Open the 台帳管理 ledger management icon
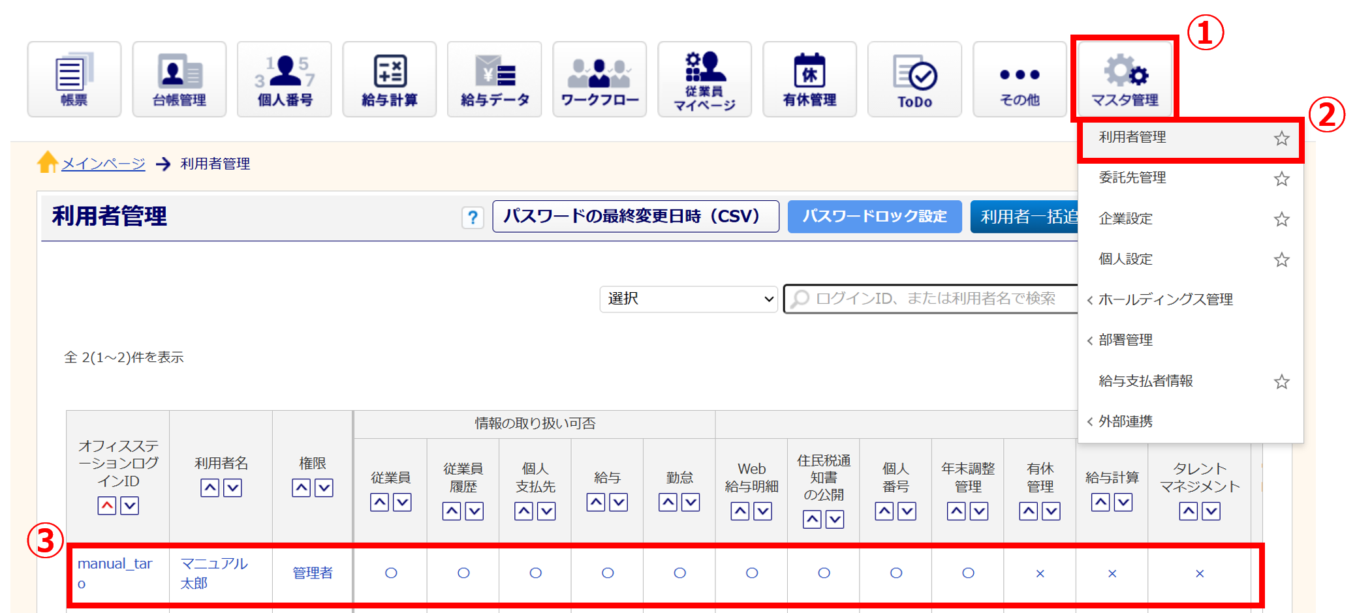Image resolution: width=1372 pixels, height=613 pixels. [x=179, y=79]
